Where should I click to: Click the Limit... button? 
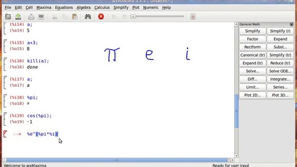click(252, 87)
